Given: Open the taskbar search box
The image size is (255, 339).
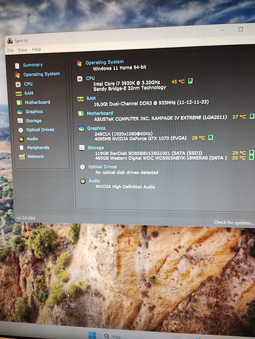Looking at the screenshot, I should click(x=112, y=336).
